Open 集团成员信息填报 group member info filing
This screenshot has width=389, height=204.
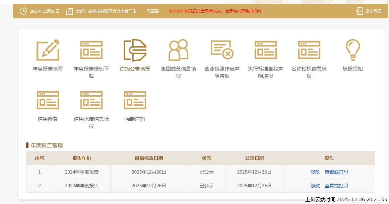click(178, 49)
